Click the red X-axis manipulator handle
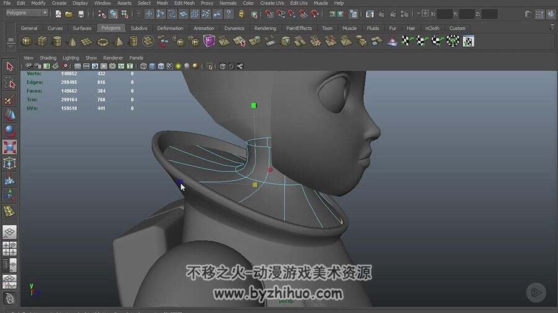The image size is (558, 313). pyautogui.click(x=270, y=170)
